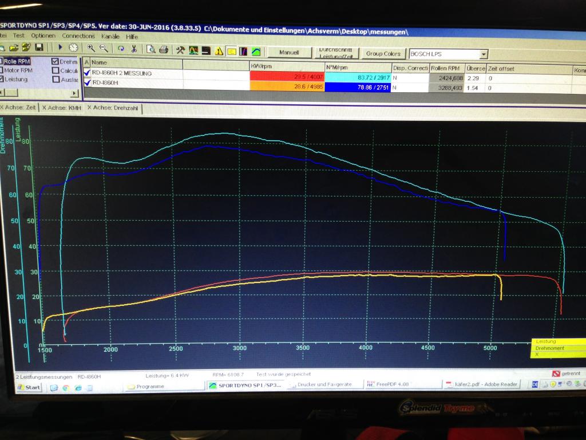Click the printer icon in toolbar
This screenshot has height=440, width=586.
pyautogui.click(x=164, y=50)
